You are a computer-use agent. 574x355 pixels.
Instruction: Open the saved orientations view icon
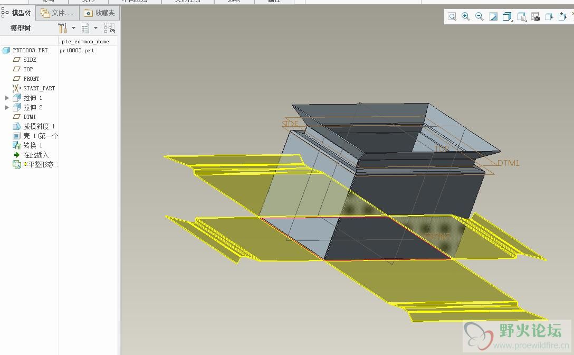click(x=521, y=16)
